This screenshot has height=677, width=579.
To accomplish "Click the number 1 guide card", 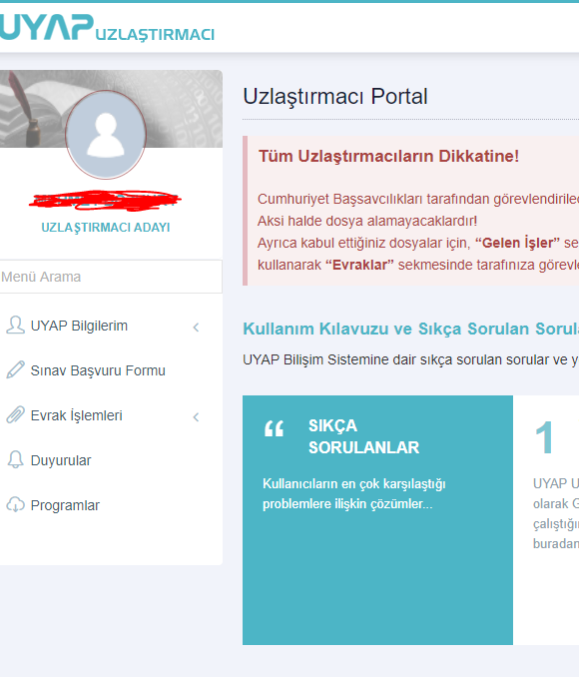I will tap(546, 520).
